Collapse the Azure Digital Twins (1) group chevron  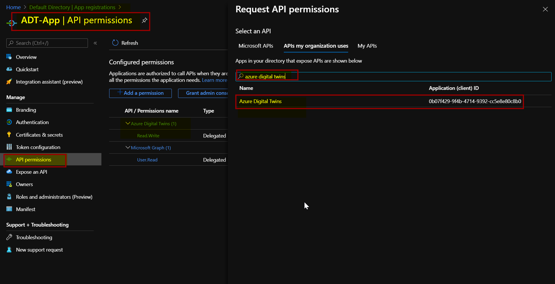(128, 123)
